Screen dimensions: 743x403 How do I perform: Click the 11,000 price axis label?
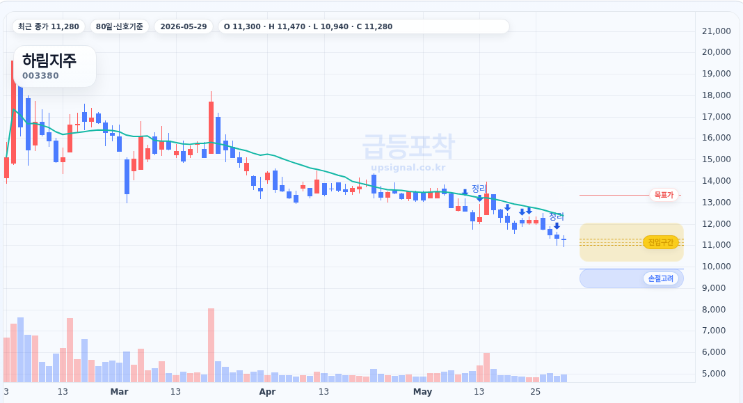[716, 245]
